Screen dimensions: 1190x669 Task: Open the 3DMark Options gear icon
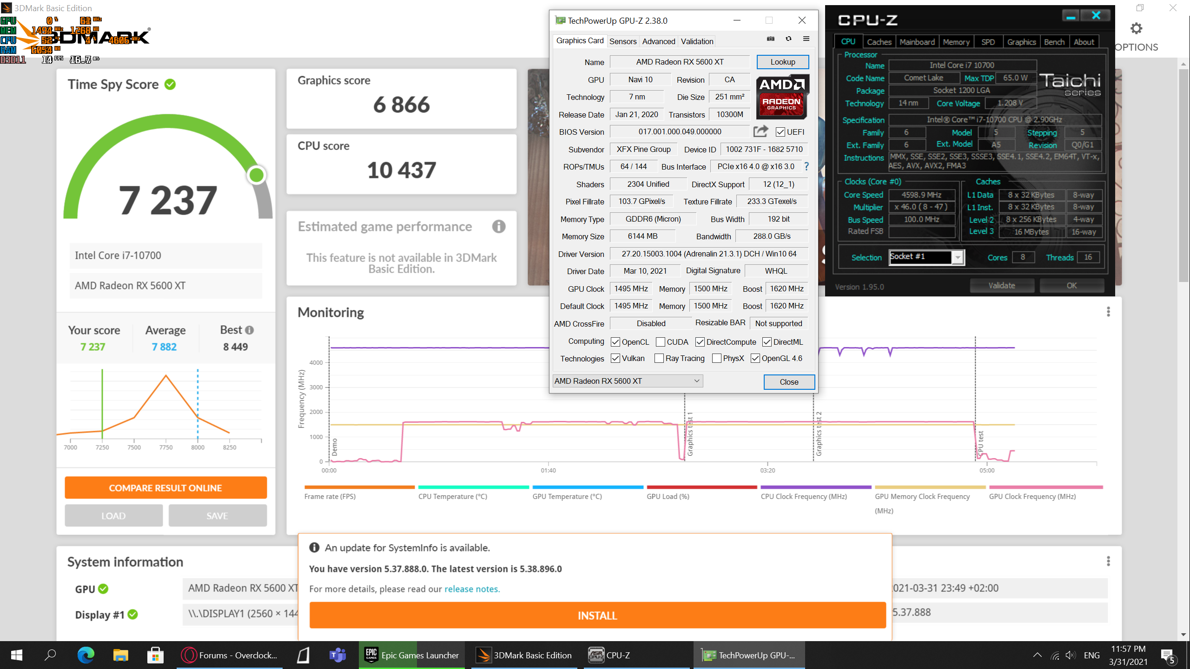pyautogui.click(x=1136, y=29)
